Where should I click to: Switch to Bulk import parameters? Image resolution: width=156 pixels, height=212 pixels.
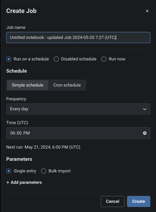tap(44, 171)
